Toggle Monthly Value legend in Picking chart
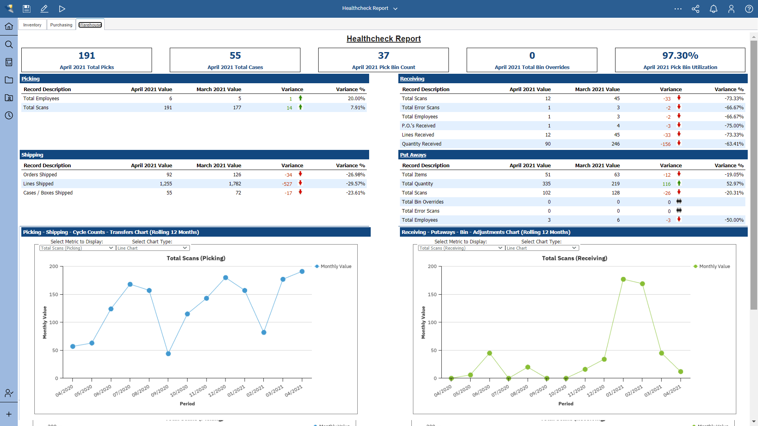 [333, 266]
